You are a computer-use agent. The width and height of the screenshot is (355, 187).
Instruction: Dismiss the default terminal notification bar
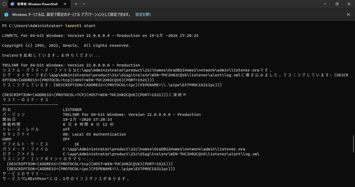point(348,15)
